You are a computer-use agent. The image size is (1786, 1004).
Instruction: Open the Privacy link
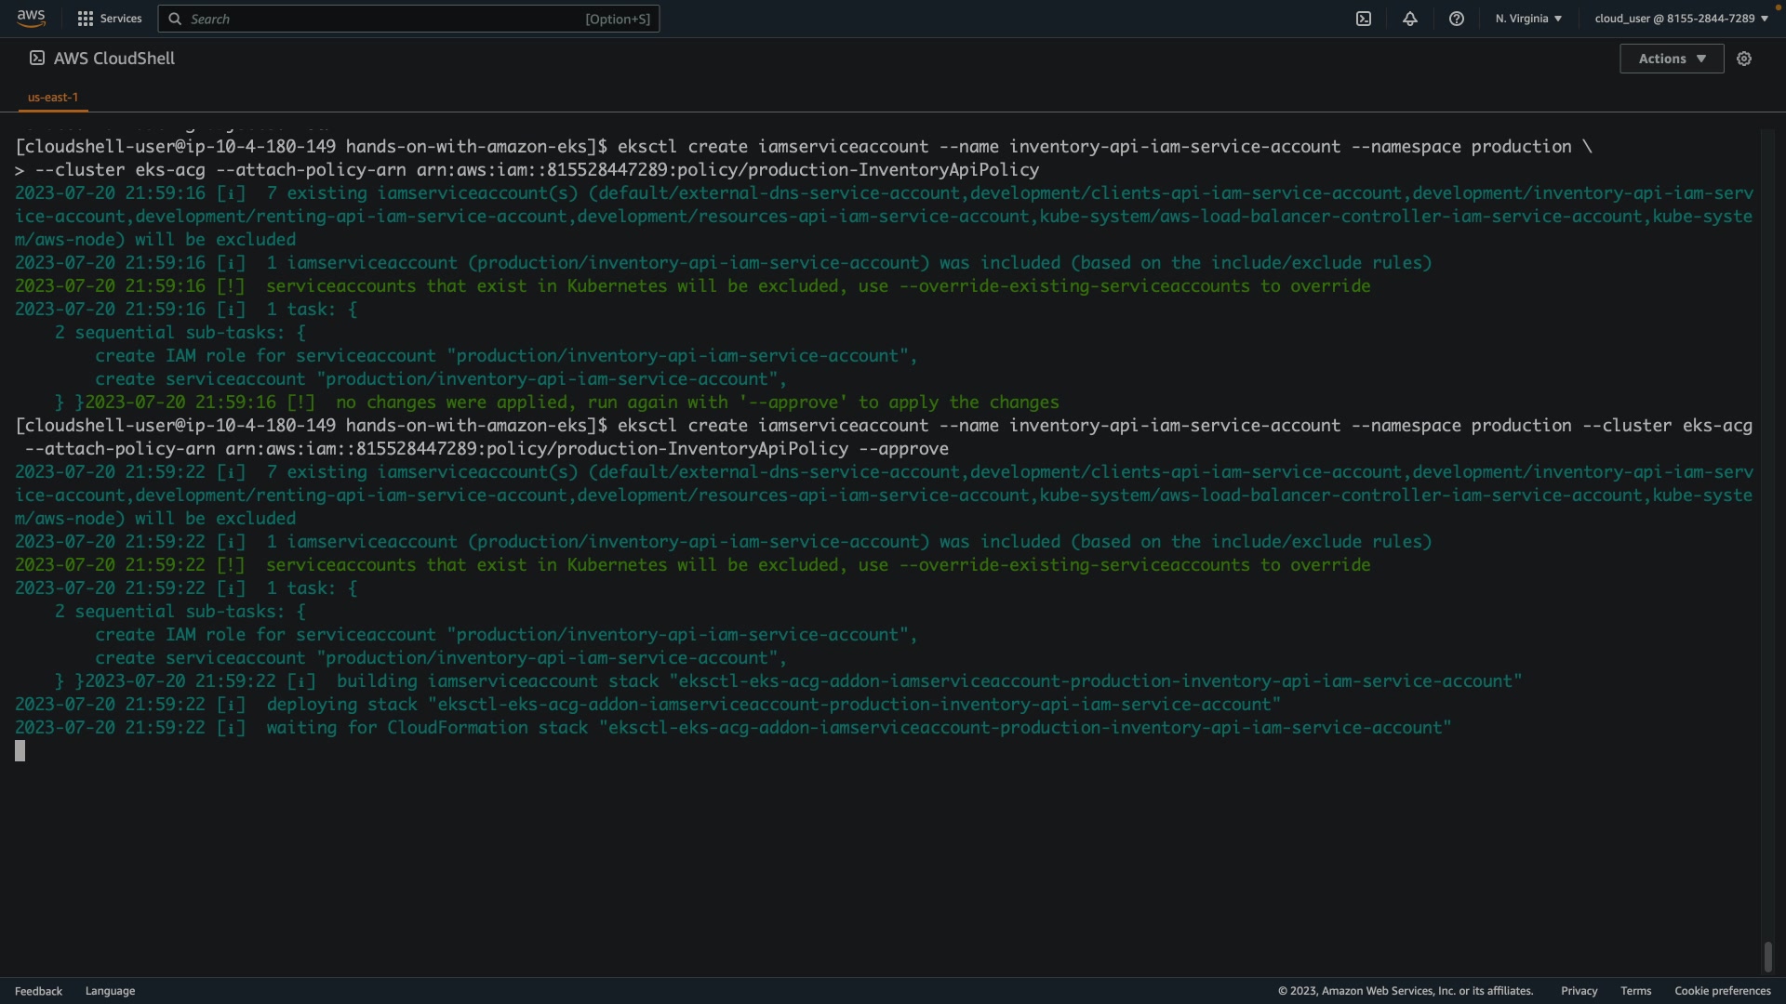pos(1579,991)
